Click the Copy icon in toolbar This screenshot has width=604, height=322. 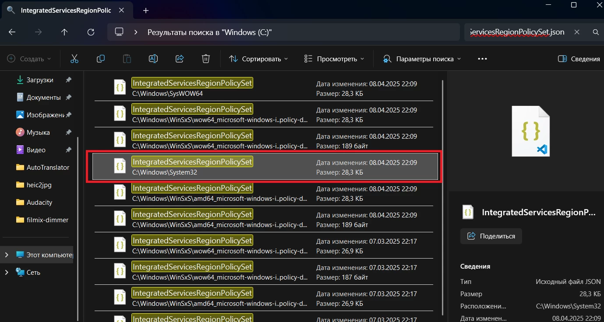(x=101, y=59)
